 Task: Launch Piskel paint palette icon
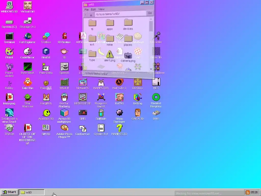(9, 54)
